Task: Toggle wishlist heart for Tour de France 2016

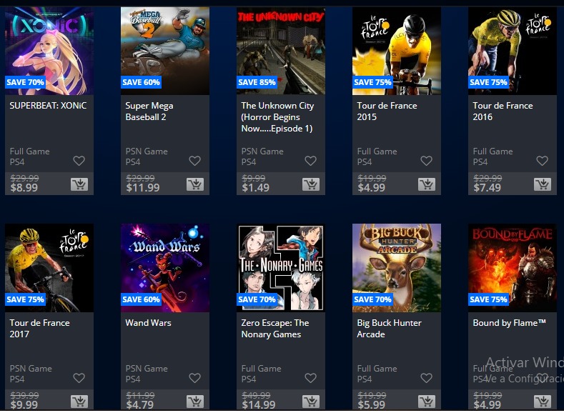Action: pyautogui.click(x=543, y=161)
